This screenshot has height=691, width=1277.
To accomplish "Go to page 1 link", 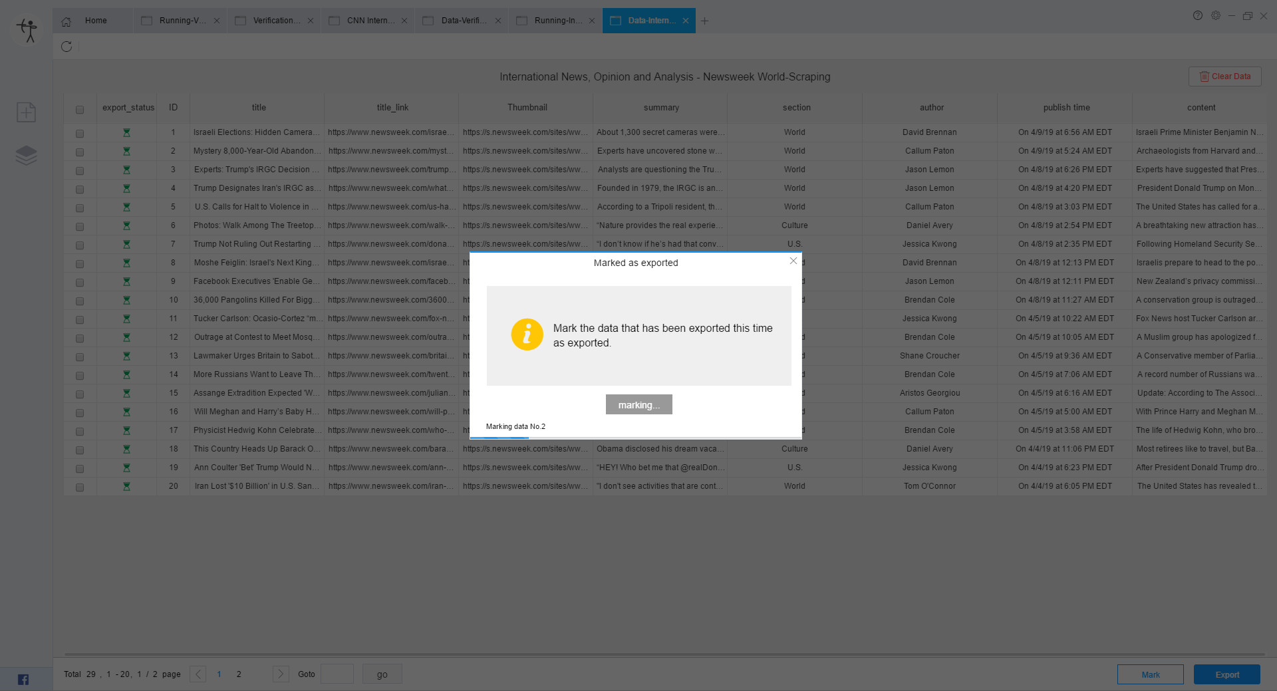I will click(219, 674).
